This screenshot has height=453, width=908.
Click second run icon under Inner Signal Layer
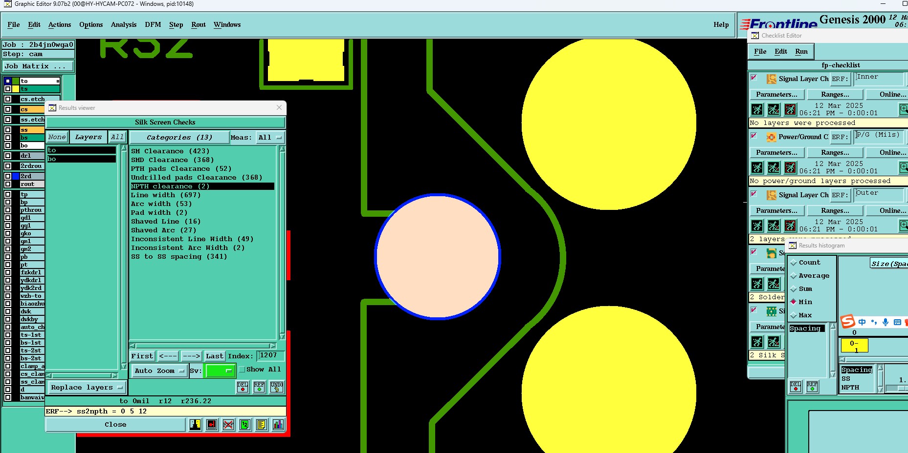click(x=774, y=109)
